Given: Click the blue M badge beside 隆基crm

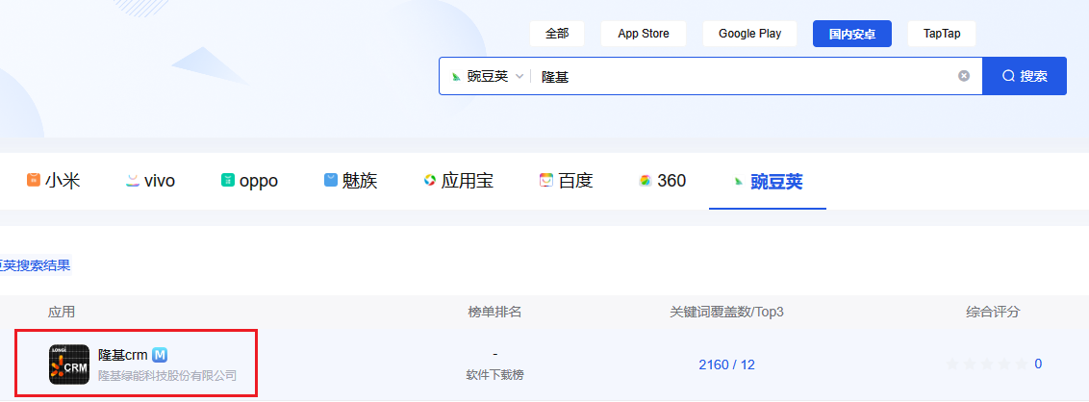Looking at the screenshot, I should click(x=160, y=355).
